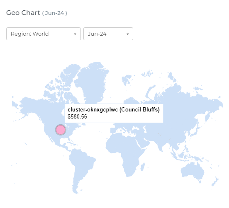Viewport: 229px width, 208px height.
Task: Select the pink Council Bluffs cluster marker
Action: (x=61, y=130)
